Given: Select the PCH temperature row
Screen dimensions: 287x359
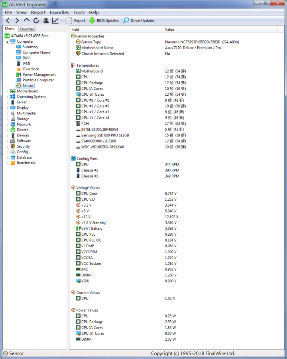Looking at the screenshot, I should 177,123.
